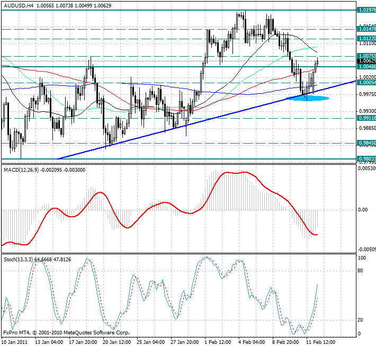Select the 1.0048 horizontal level label

[366, 66]
